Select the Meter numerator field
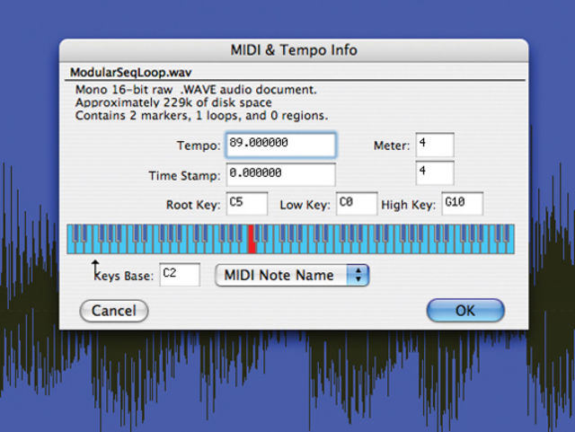The height and width of the screenshot is (432, 575). 435,145
